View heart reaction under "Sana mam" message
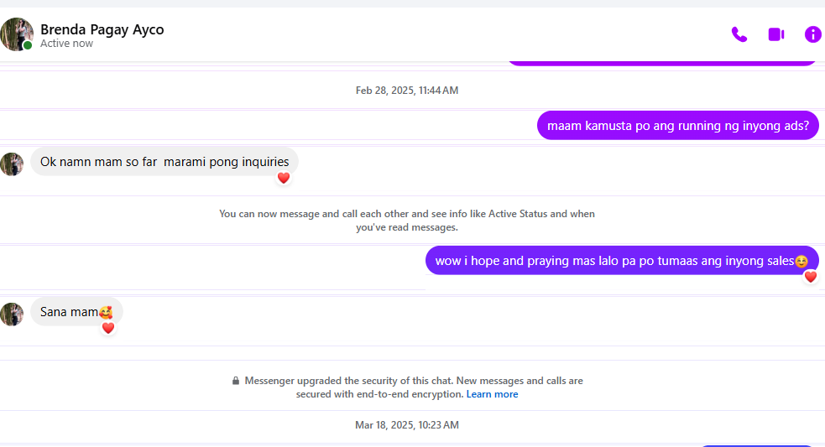This screenshot has width=825, height=447. (x=107, y=328)
